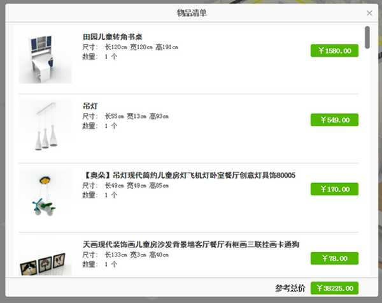Close the 物品清单 dialog
This screenshot has width=382, height=303.
click(x=369, y=13)
